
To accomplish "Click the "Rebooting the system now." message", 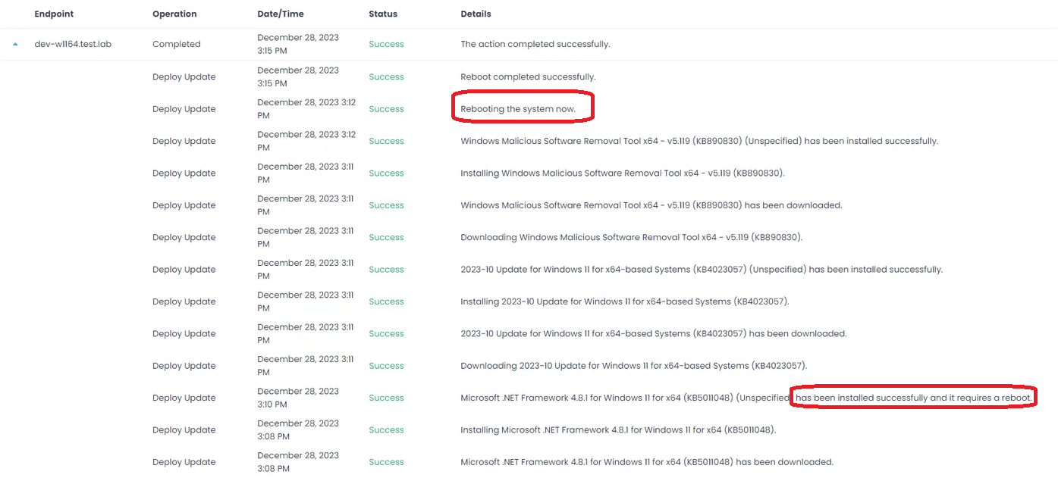I will (518, 109).
